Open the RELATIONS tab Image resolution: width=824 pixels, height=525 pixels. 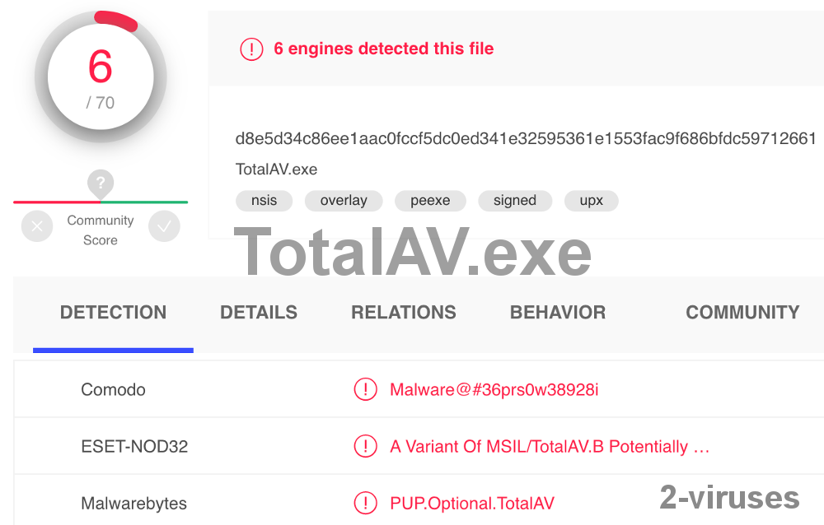tap(404, 313)
